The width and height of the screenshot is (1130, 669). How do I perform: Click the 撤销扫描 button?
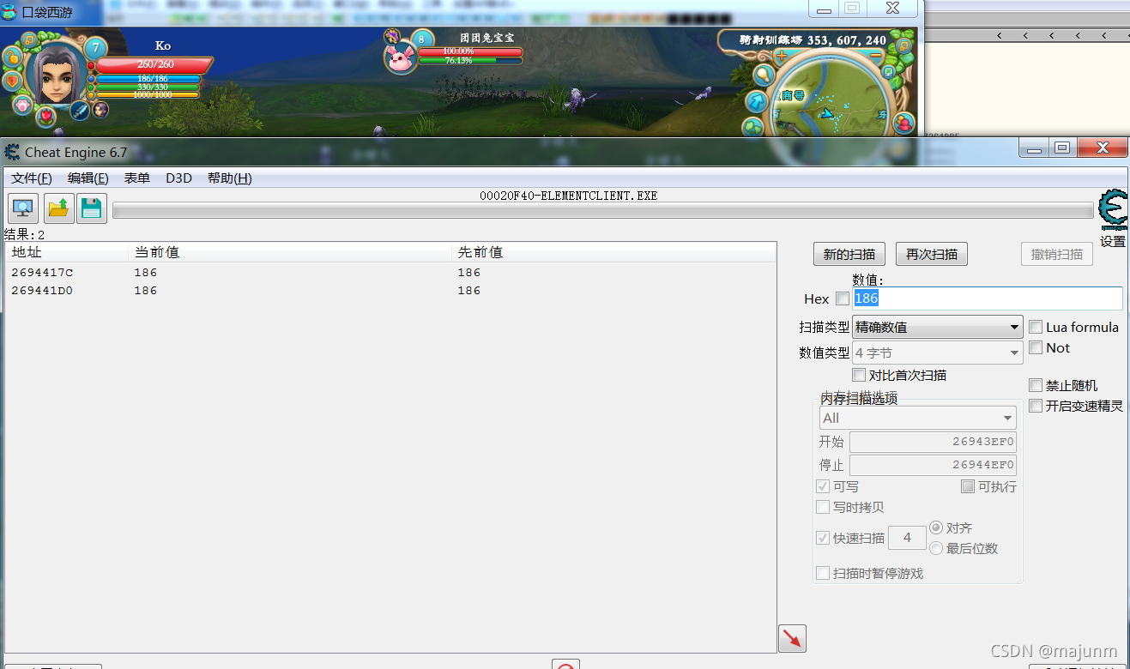click(x=1057, y=254)
